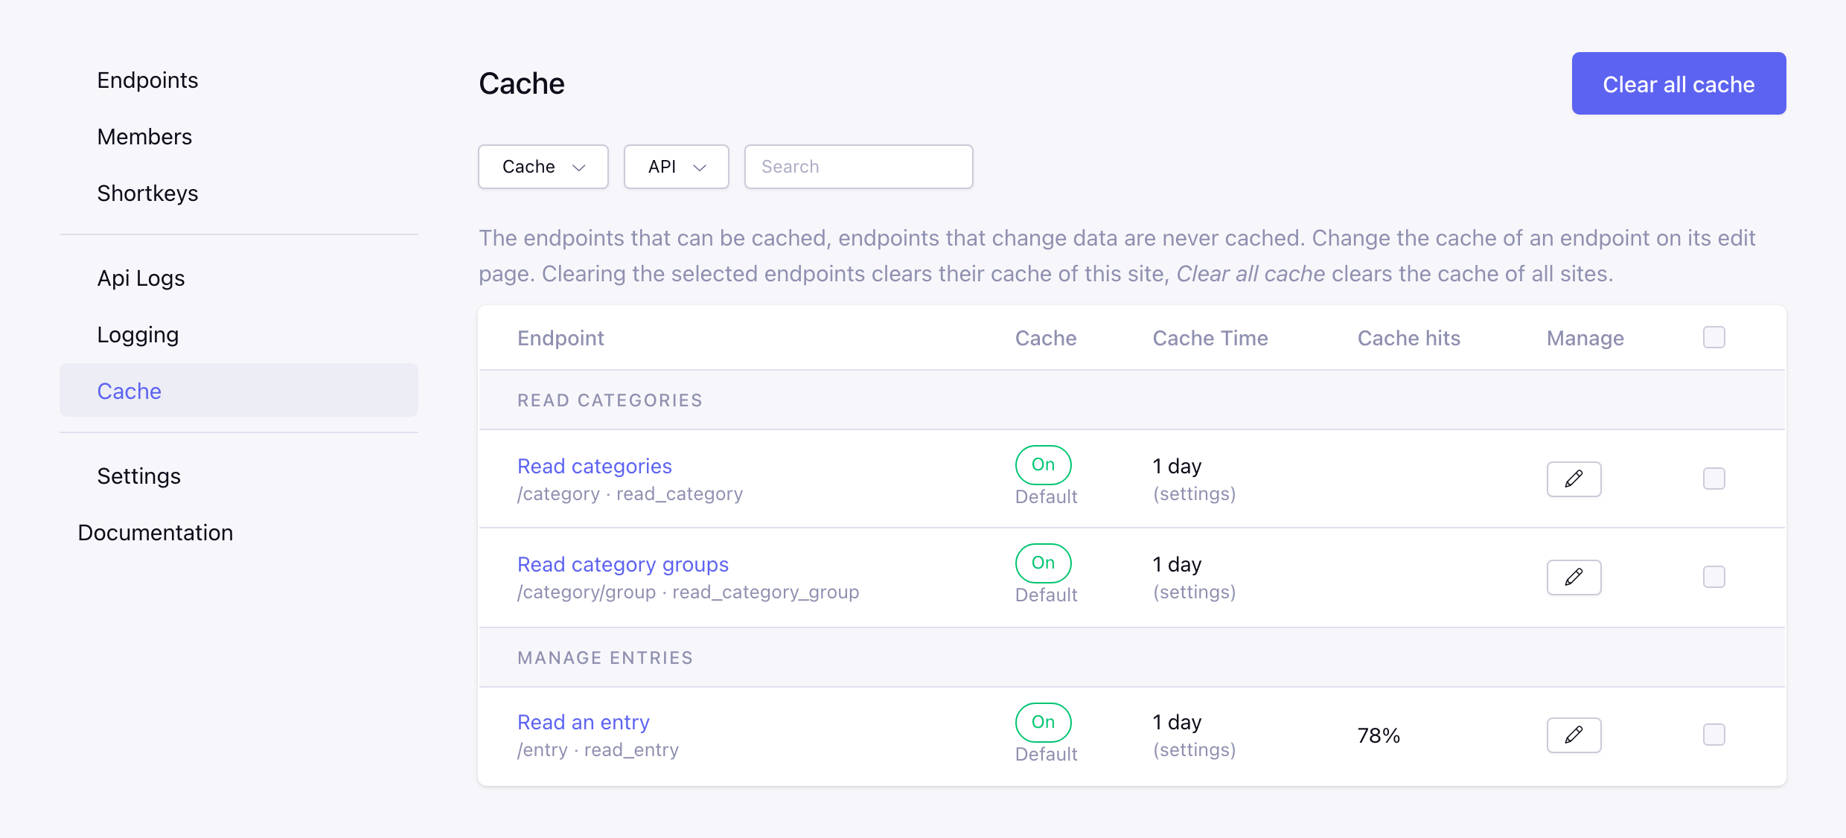The height and width of the screenshot is (838, 1846).
Task: Toggle the On badge for Read category groups
Action: [1043, 563]
